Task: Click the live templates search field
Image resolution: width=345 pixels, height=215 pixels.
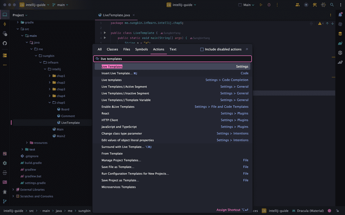Action: tap(172, 59)
